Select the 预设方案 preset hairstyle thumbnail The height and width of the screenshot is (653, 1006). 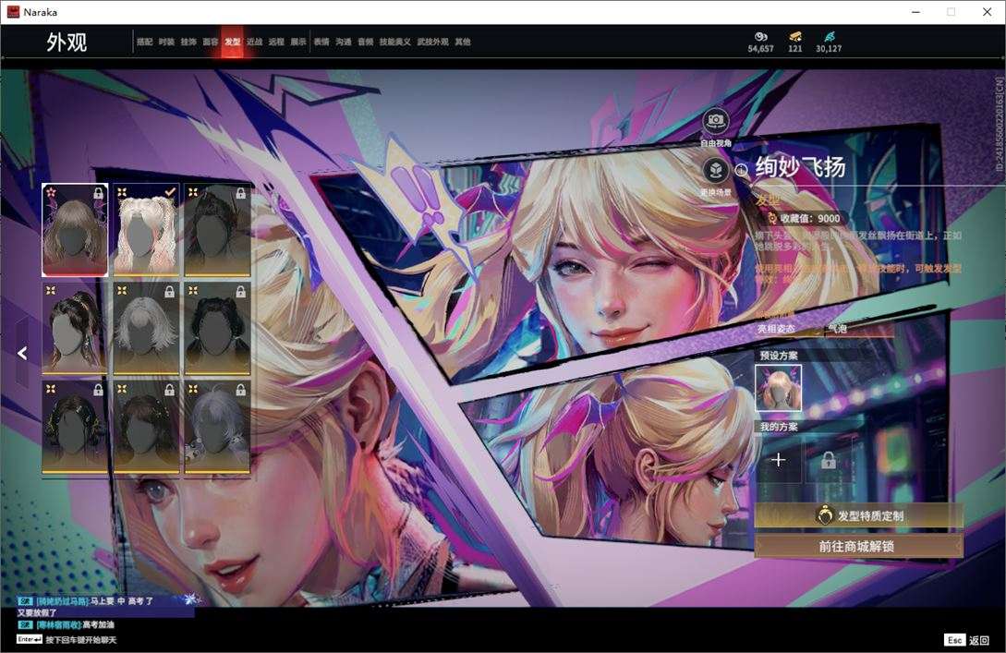coord(778,388)
